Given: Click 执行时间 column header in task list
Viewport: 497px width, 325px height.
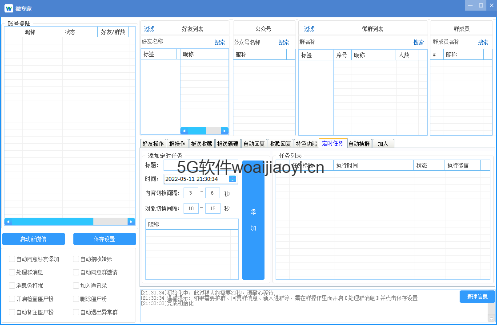Looking at the screenshot, I should tap(374, 165).
